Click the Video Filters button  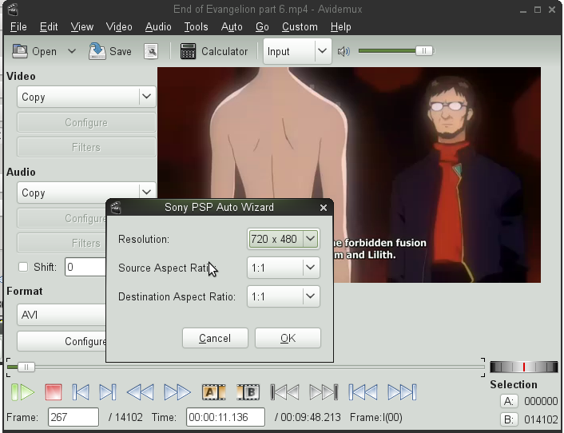(x=86, y=147)
